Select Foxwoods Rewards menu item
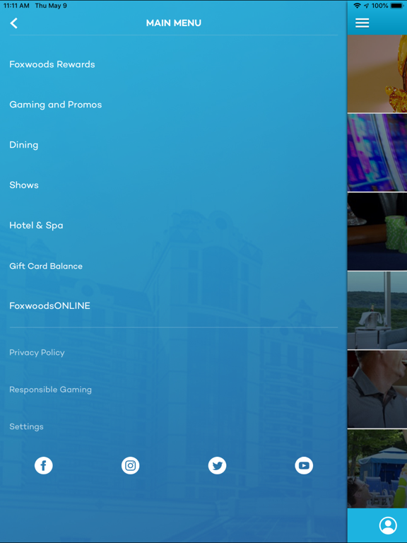Image resolution: width=407 pixels, height=543 pixels. (x=52, y=64)
